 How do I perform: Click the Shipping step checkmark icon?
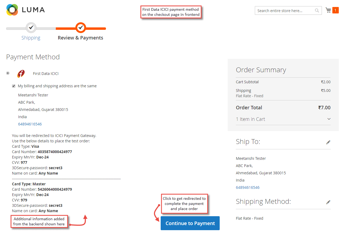pyautogui.click(x=31, y=27)
